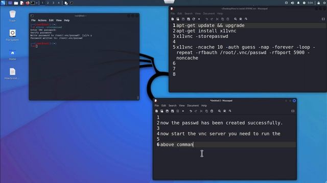Open Help menu in Untitled 2 Mousepad window
Image resolution: width=327 pixels, height=183 pixels.
point(204,106)
